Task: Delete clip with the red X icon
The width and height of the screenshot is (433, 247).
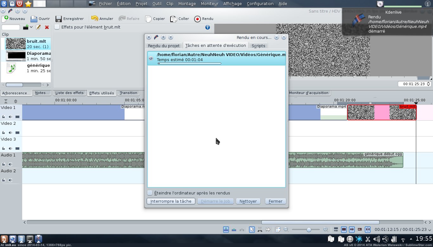Action: point(47,27)
